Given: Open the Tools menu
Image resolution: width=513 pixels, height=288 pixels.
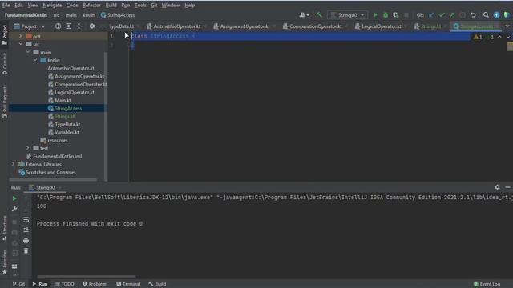Looking at the screenshot, I should (x=140, y=6).
